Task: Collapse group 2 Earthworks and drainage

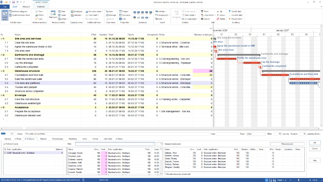Action: point(2,55)
